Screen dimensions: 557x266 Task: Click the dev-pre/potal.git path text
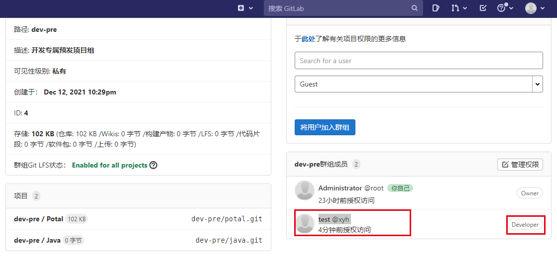point(226,219)
